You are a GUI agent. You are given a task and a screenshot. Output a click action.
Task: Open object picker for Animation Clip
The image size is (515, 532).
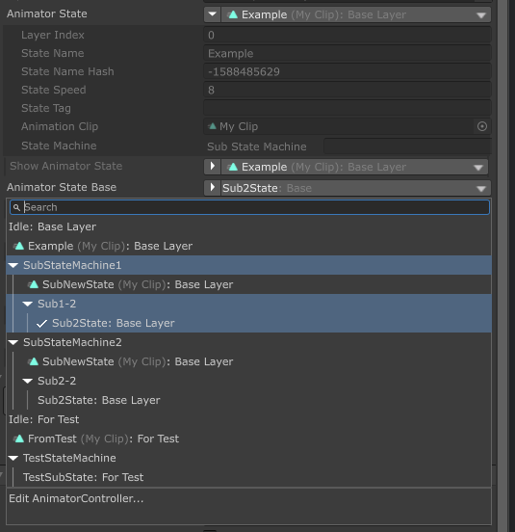[x=482, y=126]
